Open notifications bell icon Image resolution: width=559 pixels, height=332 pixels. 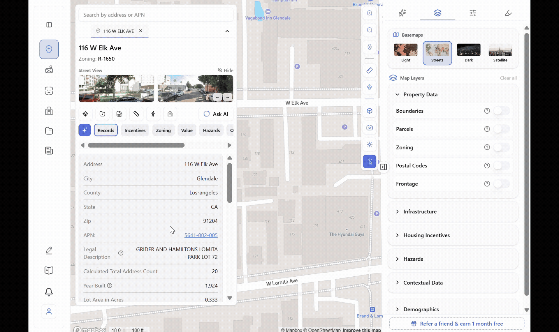point(49,292)
